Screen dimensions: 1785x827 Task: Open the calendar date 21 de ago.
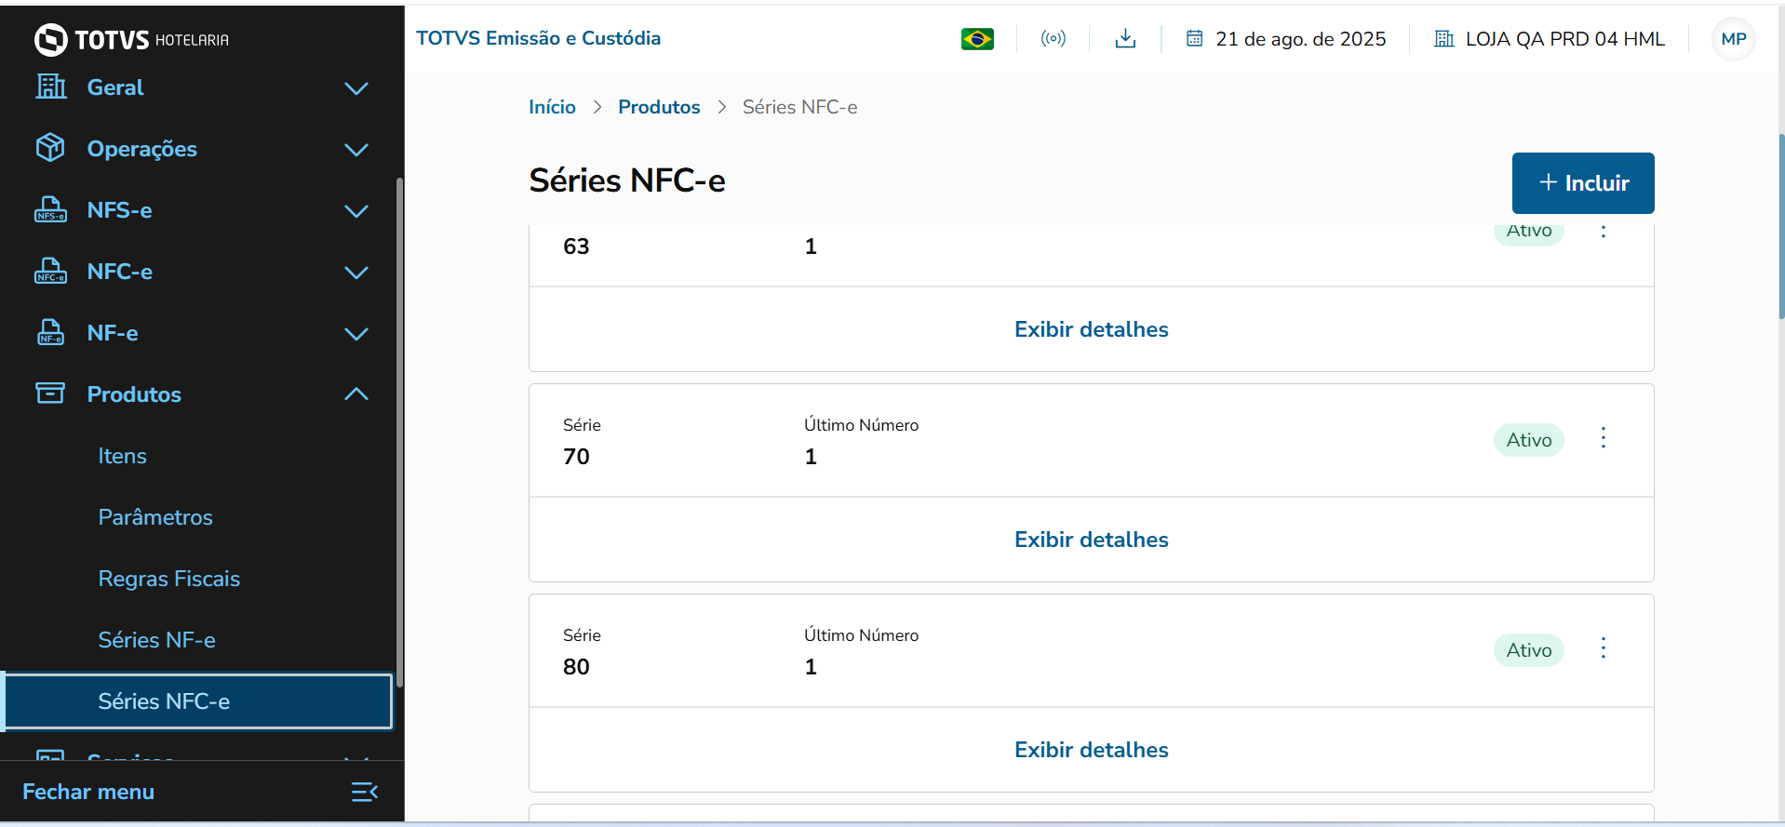[x=1286, y=39]
